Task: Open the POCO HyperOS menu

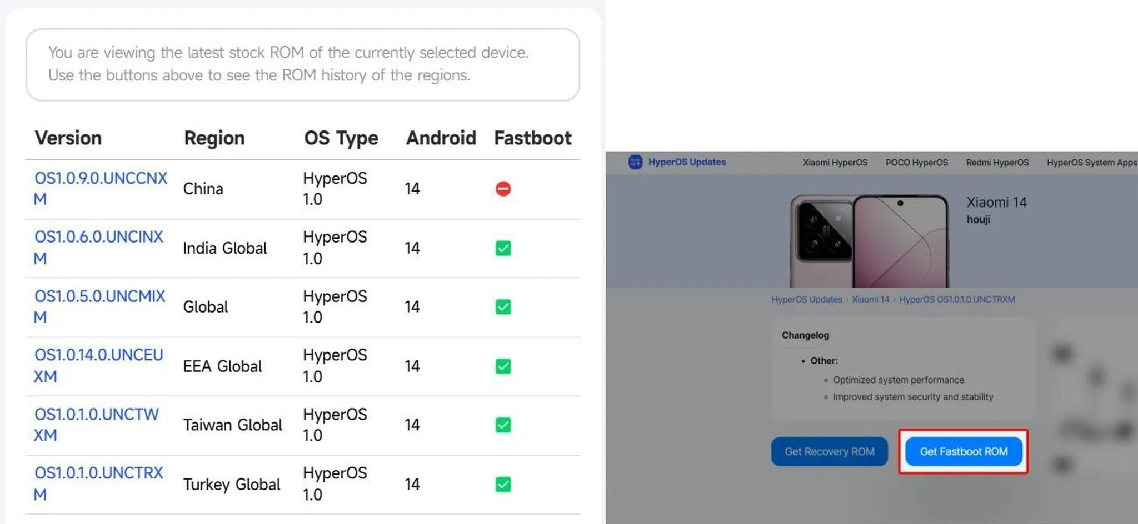Action: [x=916, y=162]
